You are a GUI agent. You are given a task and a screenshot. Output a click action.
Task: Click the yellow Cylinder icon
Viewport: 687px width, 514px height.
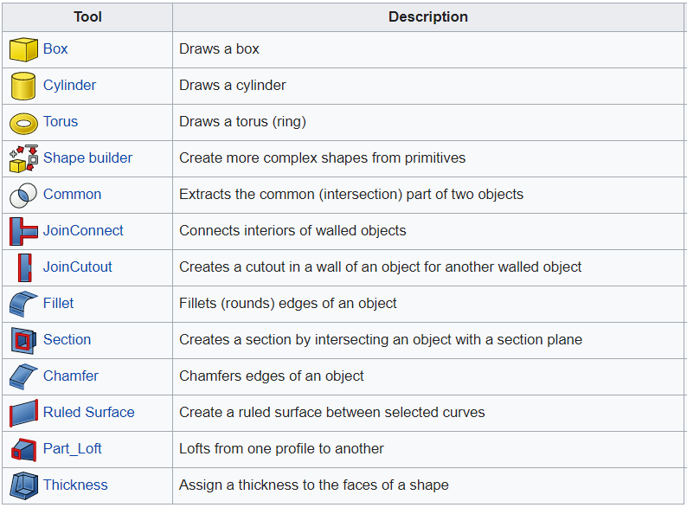[23, 86]
